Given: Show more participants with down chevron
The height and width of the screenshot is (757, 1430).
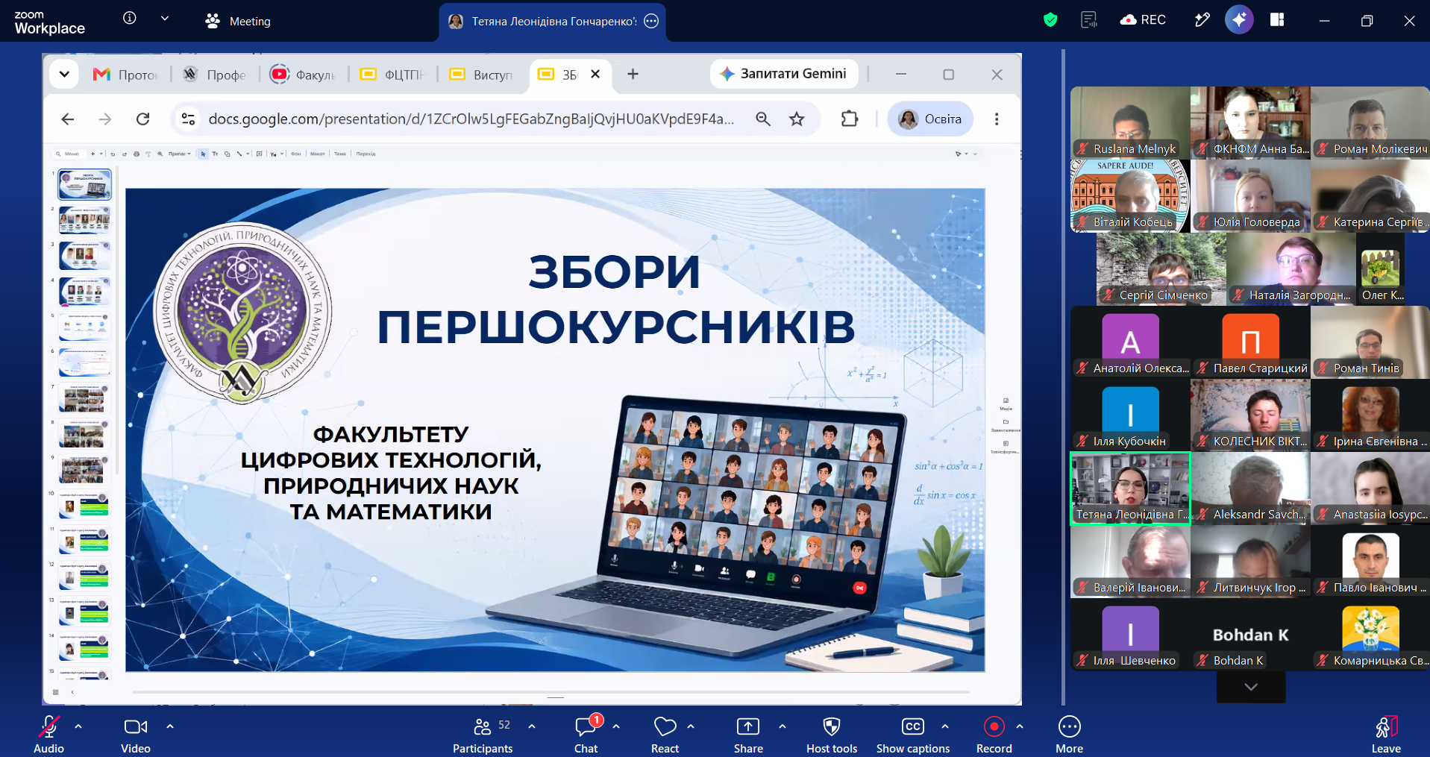Looking at the screenshot, I should point(1251,687).
